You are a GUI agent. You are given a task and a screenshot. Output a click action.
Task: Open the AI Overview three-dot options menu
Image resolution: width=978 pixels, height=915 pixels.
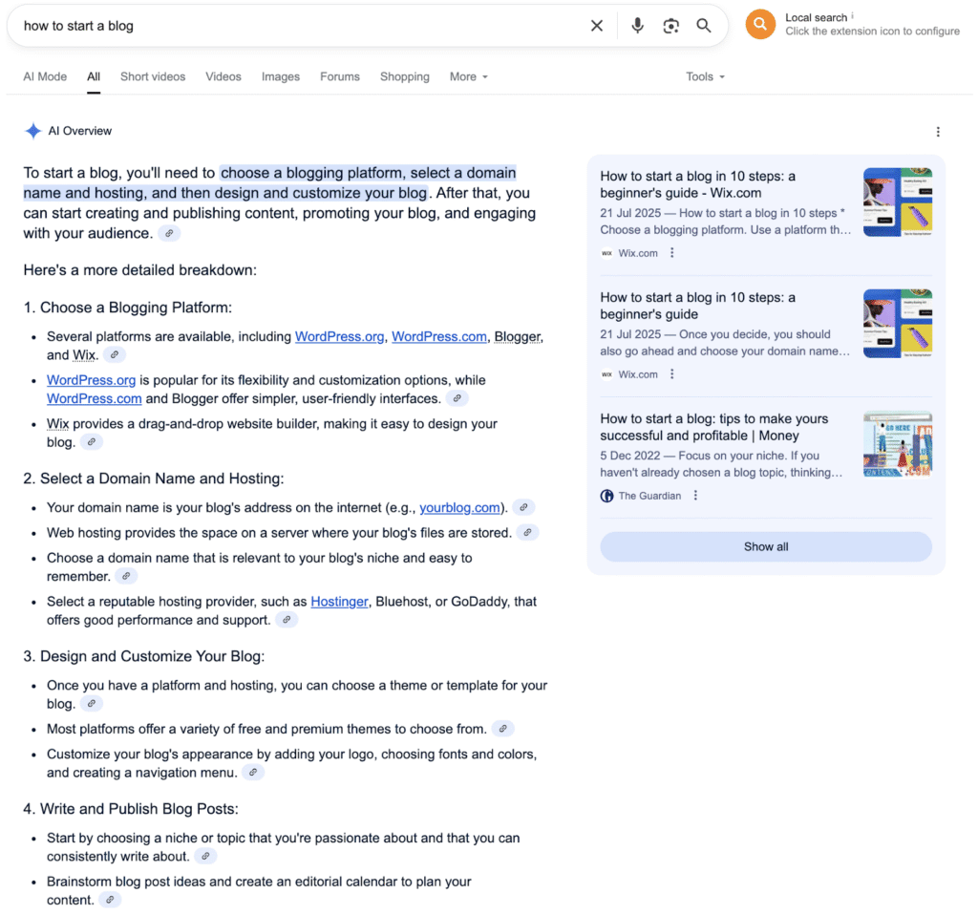coord(938,132)
